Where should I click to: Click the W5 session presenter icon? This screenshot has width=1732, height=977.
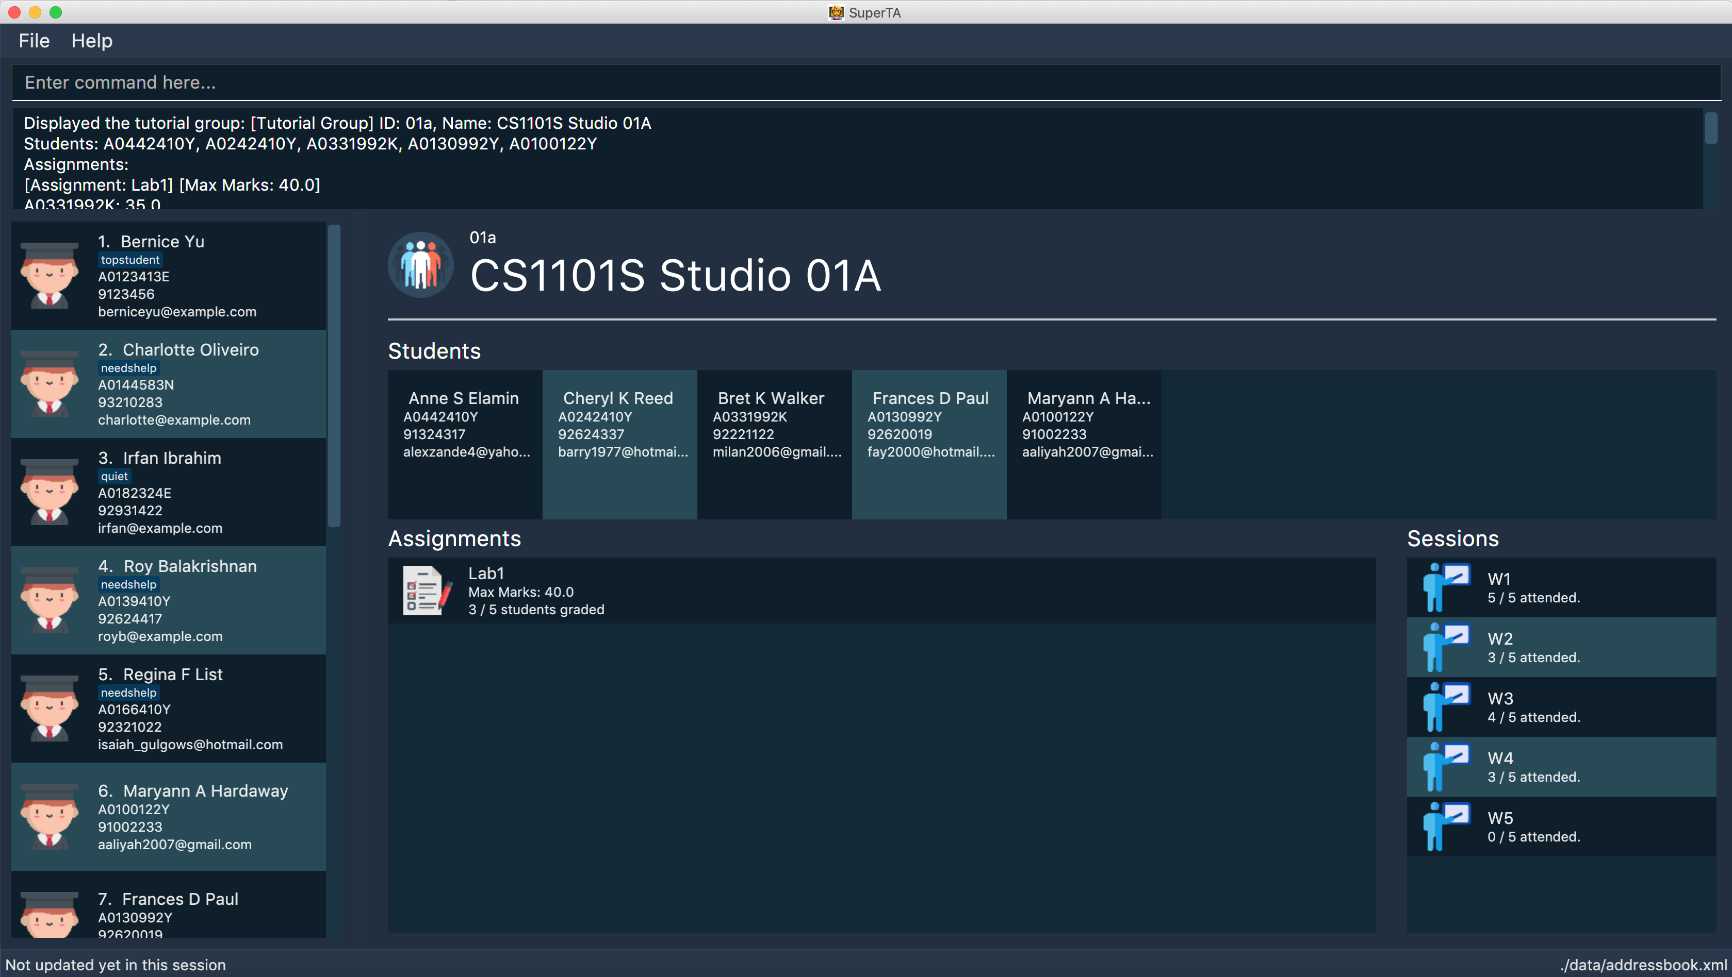(1446, 827)
